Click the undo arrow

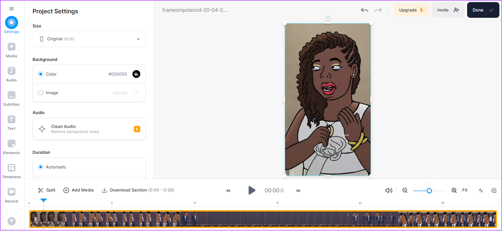(x=365, y=10)
